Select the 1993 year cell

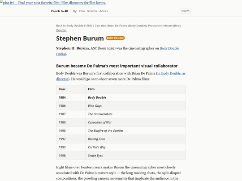pos(71,147)
